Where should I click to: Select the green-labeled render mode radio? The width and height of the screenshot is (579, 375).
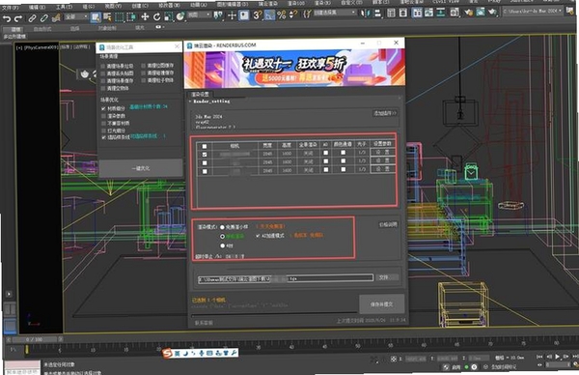pyautogui.click(x=222, y=237)
